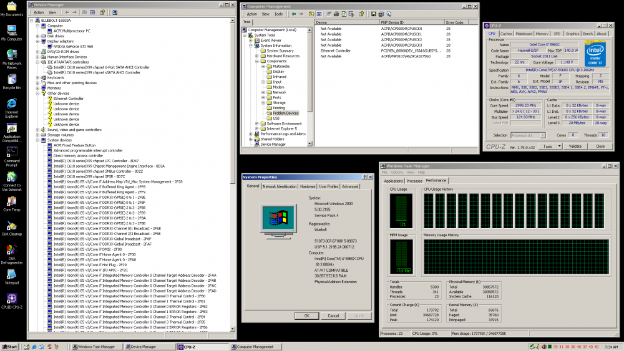Select Core Temp desktop shortcut
Image resolution: width=624 pixels, height=351 pixels.
coord(11,204)
